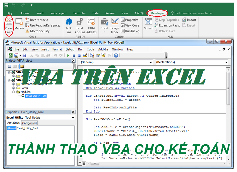Screen dimensions: 237x172
Task: Click Import XML data
Action: point(189,20)
